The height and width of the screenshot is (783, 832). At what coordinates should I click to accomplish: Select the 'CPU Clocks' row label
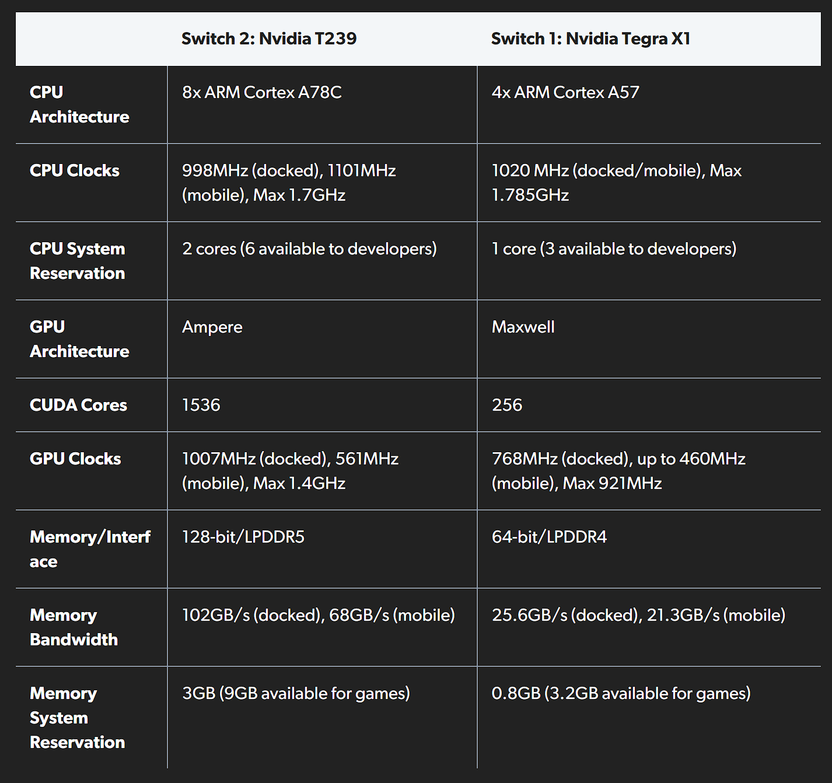tap(75, 170)
